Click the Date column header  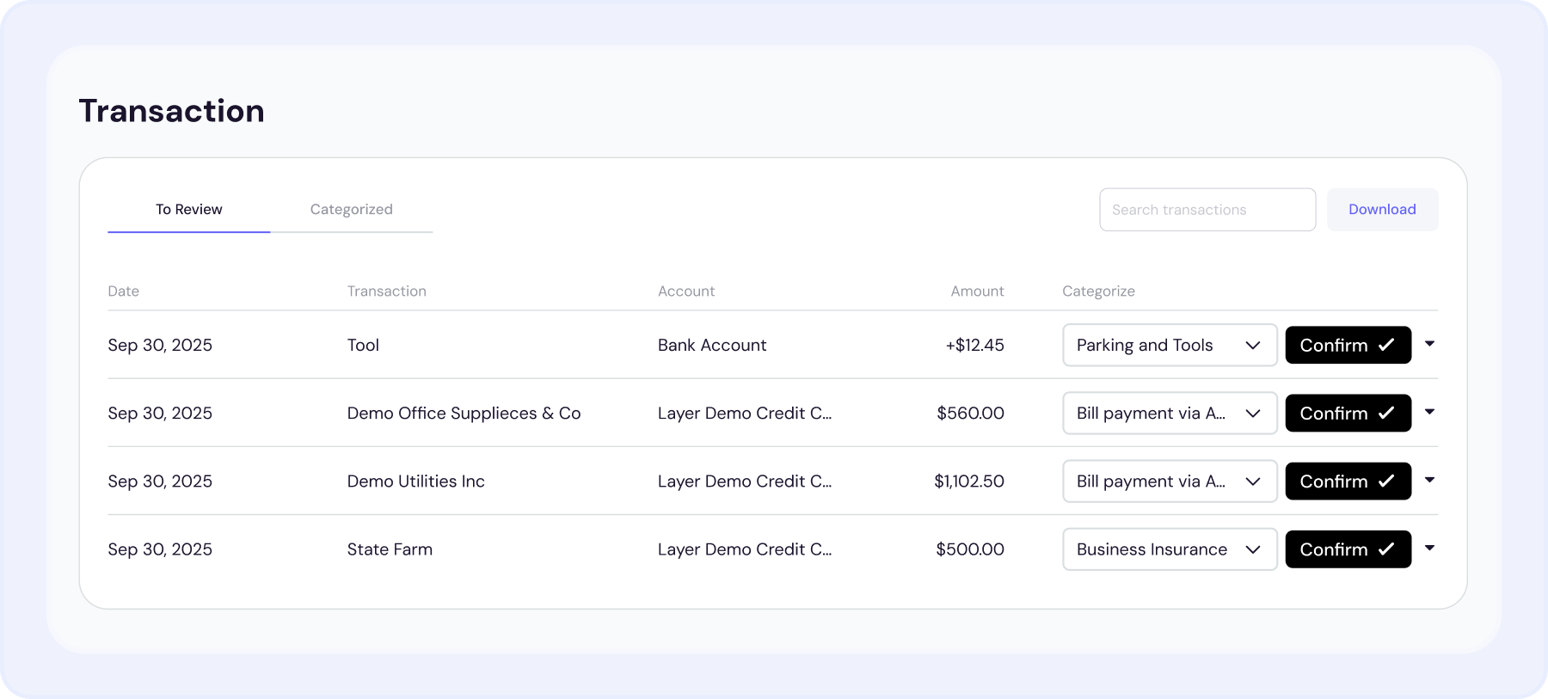(x=123, y=291)
